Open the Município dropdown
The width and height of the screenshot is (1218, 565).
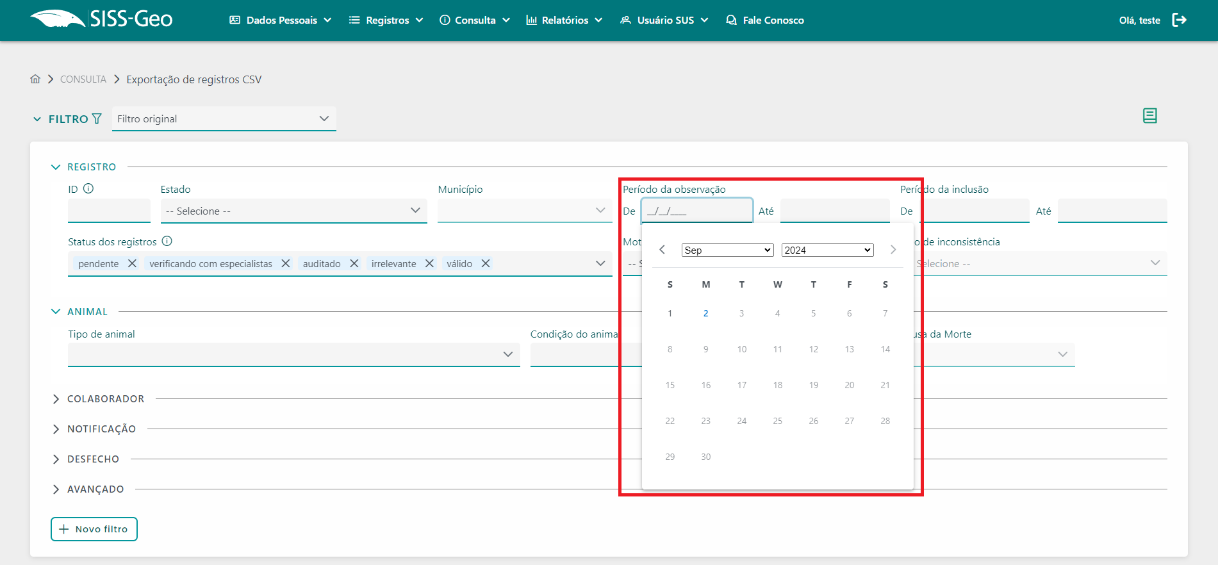click(525, 211)
